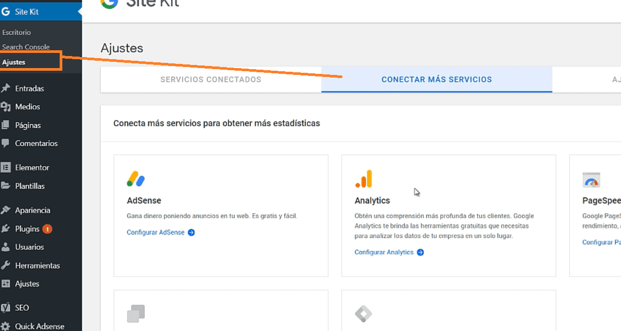Screen dimensions: 621x331
Task: Click 'Obtén una comprensión más profunda' text
Action: pos(444,226)
